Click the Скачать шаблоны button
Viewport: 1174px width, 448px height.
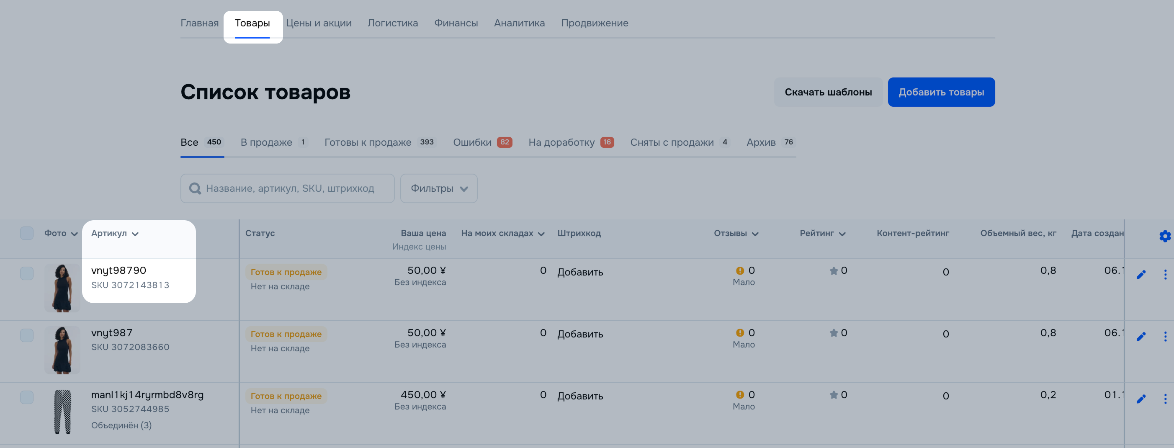[x=828, y=92]
